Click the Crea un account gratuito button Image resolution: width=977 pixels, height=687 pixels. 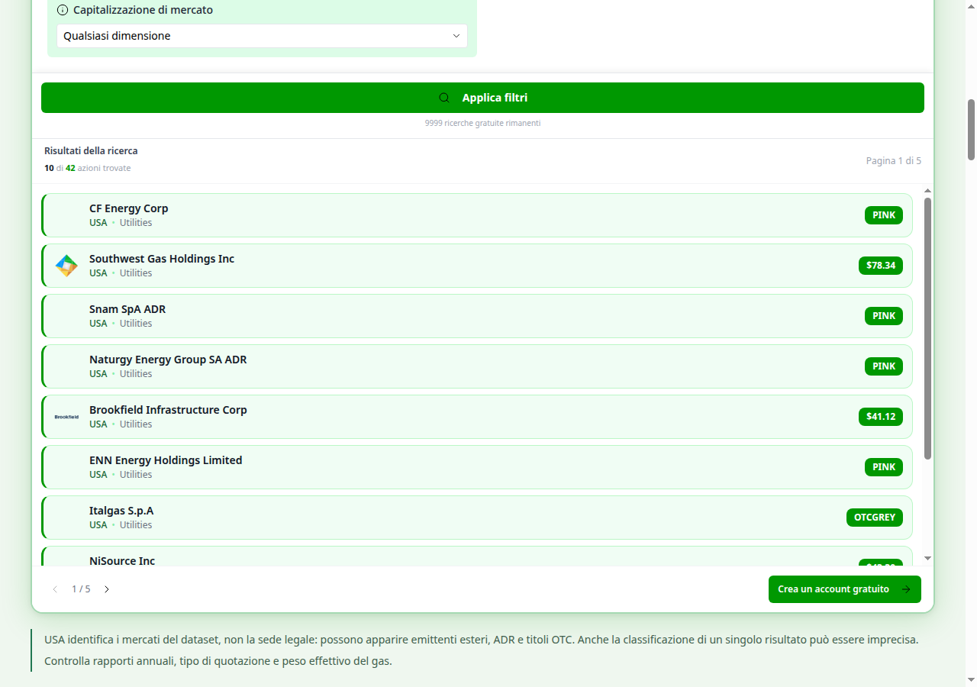845,589
